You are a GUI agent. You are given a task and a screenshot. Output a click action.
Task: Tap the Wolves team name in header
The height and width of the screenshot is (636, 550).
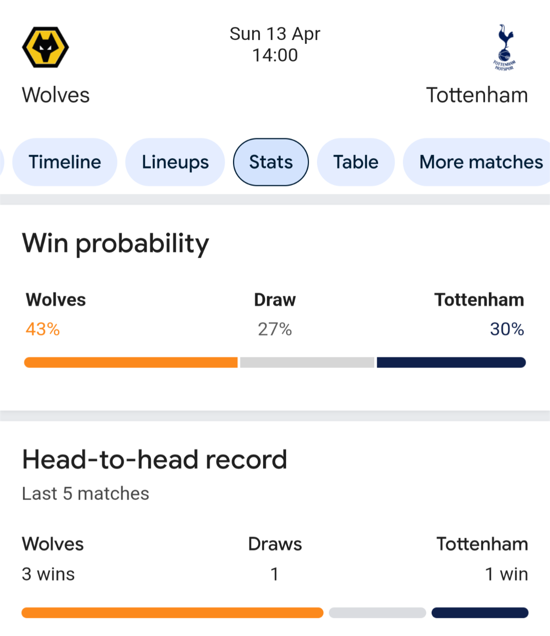click(x=56, y=95)
